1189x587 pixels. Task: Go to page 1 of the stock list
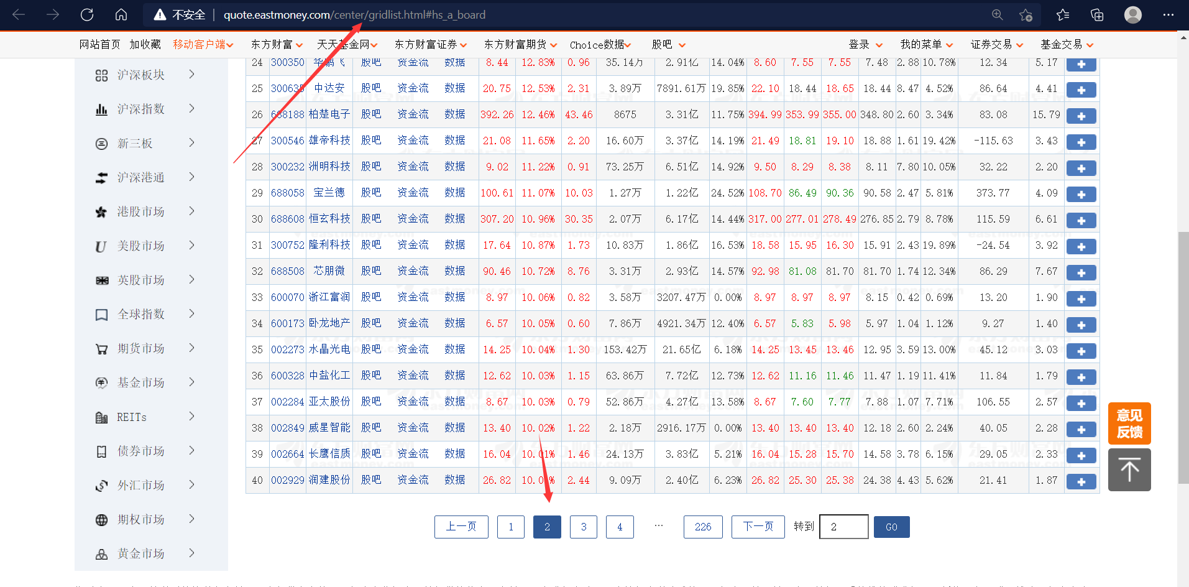[x=511, y=527]
